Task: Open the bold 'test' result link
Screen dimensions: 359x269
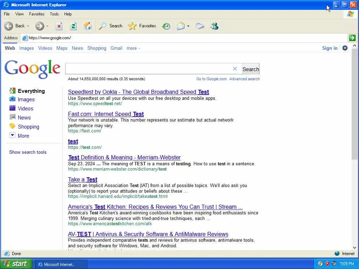Action: (x=73, y=142)
